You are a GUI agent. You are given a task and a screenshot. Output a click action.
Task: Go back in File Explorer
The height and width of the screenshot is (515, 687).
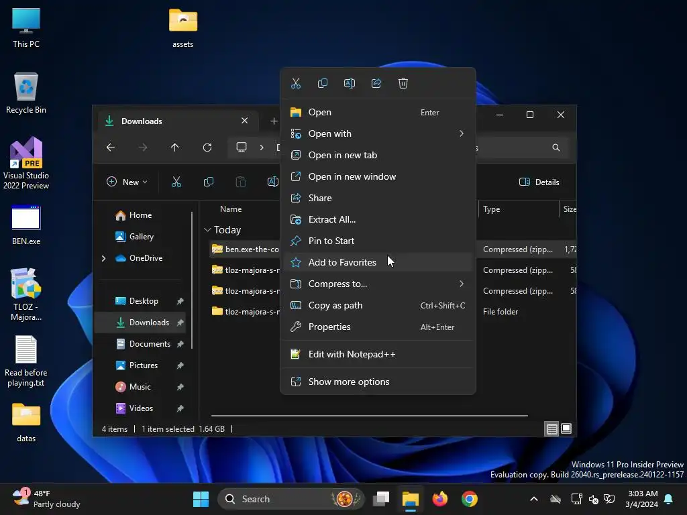[x=111, y=148]
